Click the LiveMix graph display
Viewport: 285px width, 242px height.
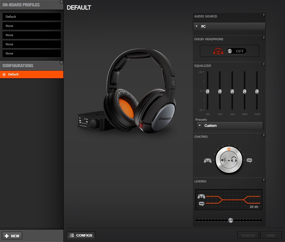pos(229,200)
